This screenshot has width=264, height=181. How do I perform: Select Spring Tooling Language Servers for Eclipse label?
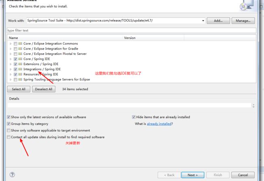point(56,79)
